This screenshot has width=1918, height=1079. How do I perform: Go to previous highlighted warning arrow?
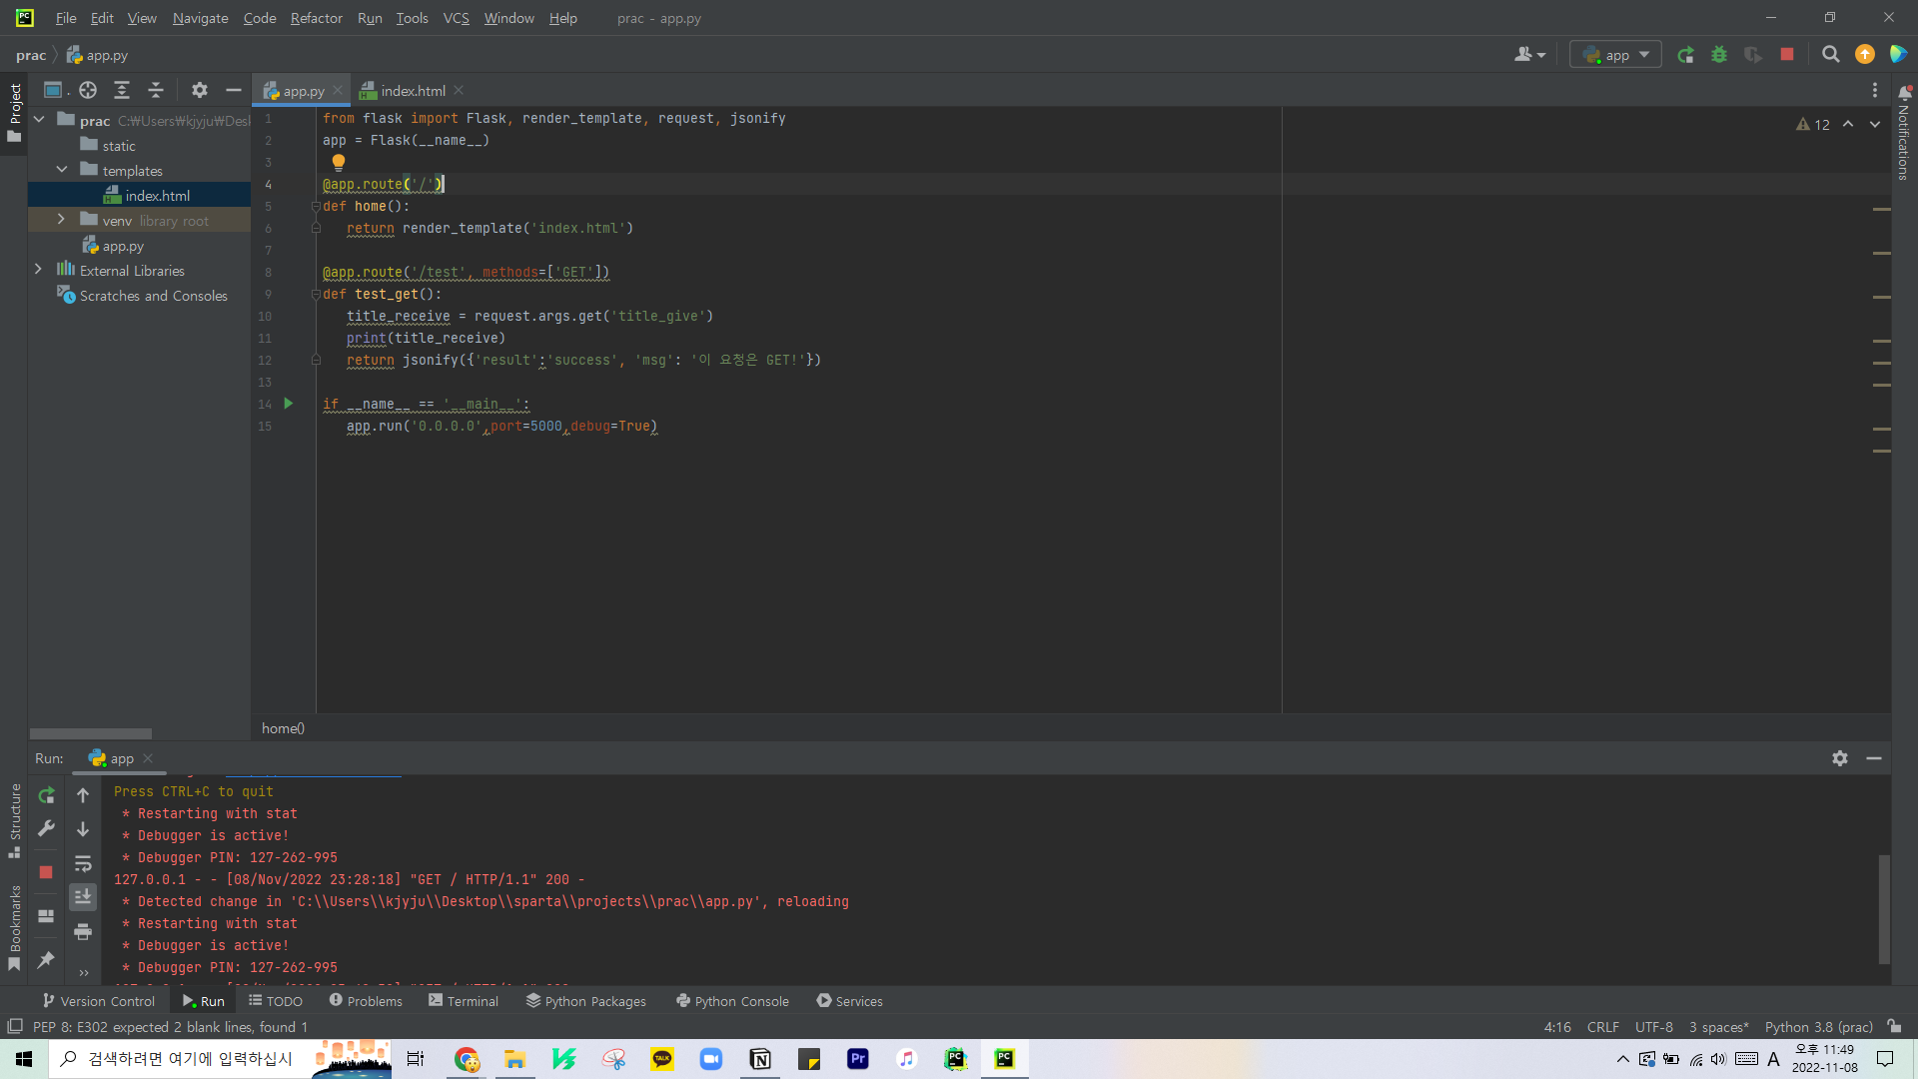click(1848, 124)
